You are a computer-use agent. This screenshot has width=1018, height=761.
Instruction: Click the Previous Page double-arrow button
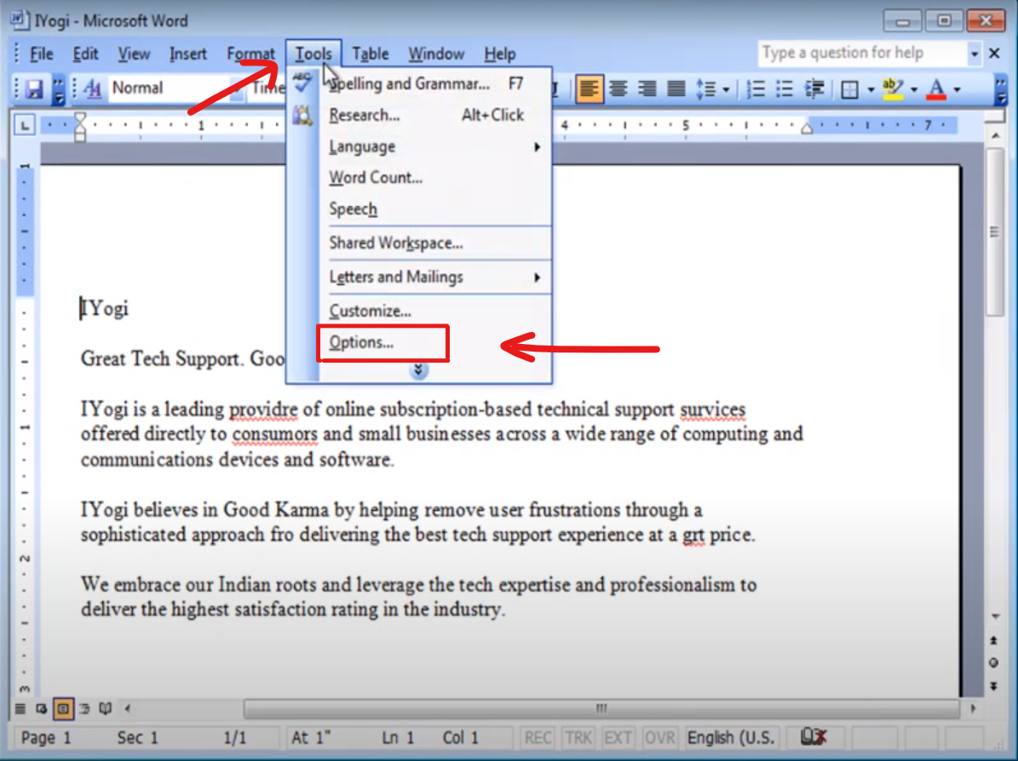point(993,640)
